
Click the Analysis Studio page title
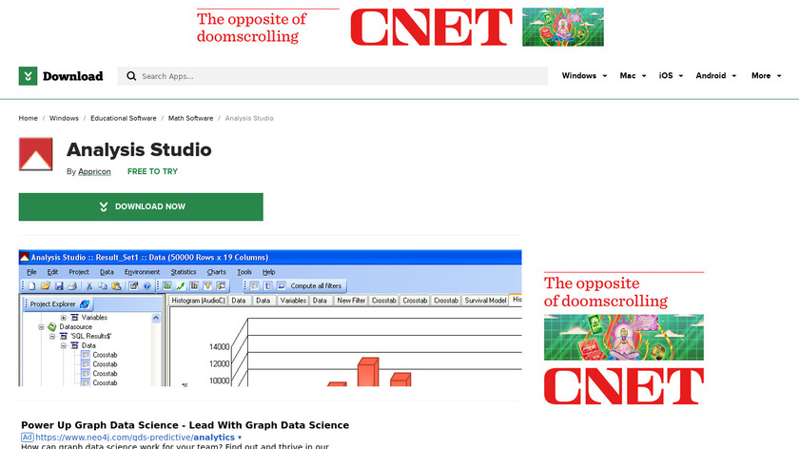point(139,149)
